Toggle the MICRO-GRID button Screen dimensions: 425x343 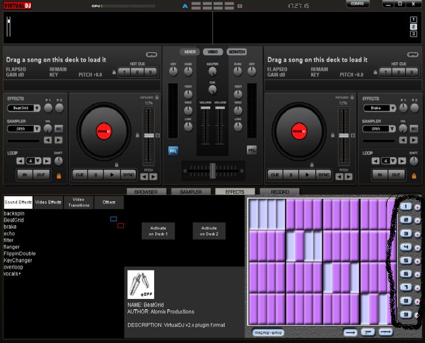pos(268,333)
